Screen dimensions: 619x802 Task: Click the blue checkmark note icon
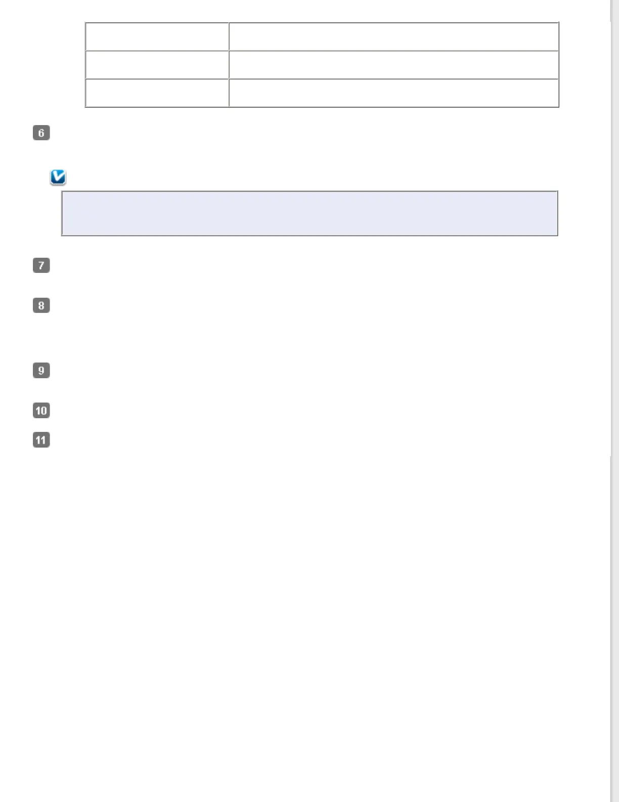[x=58, y=177]
